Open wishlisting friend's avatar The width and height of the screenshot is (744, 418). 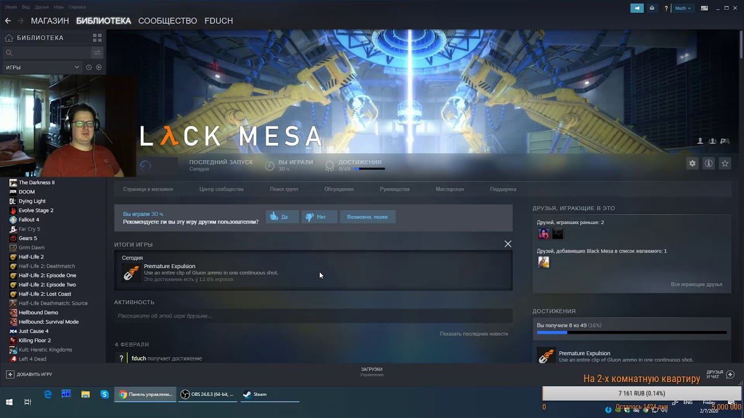tap(543, 262)
